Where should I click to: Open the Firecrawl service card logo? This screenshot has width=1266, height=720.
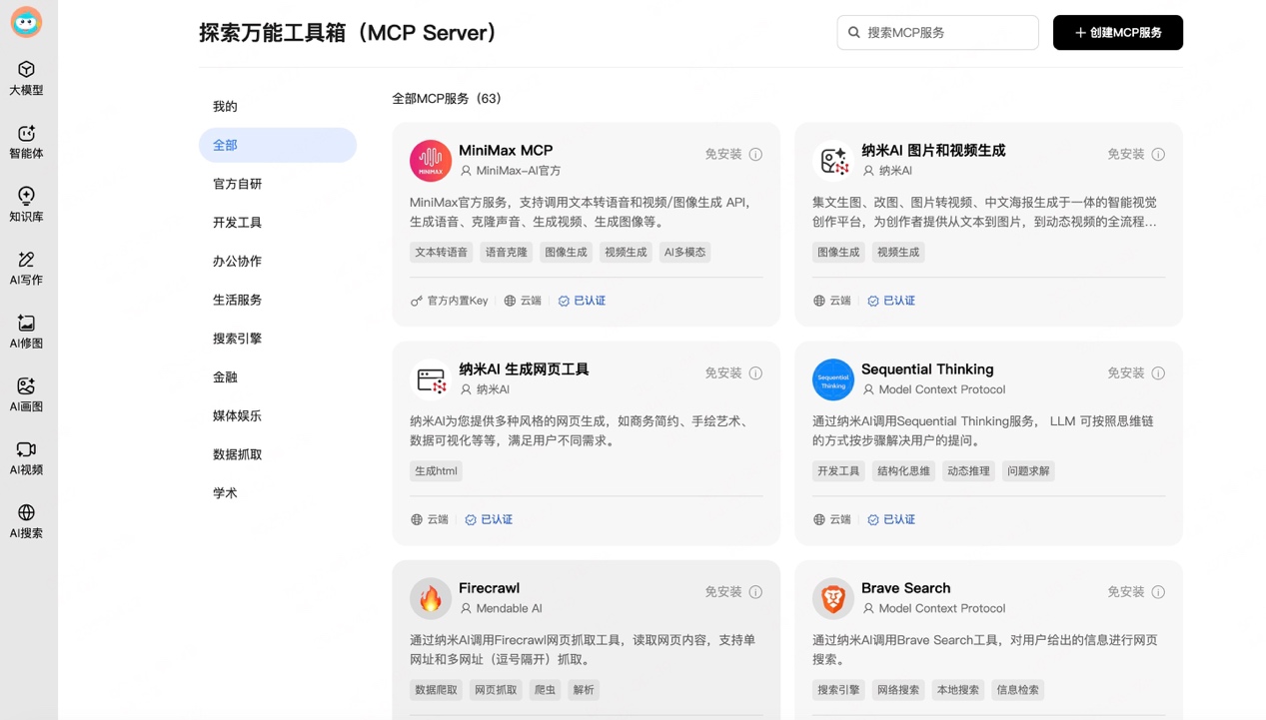(431, 598)
